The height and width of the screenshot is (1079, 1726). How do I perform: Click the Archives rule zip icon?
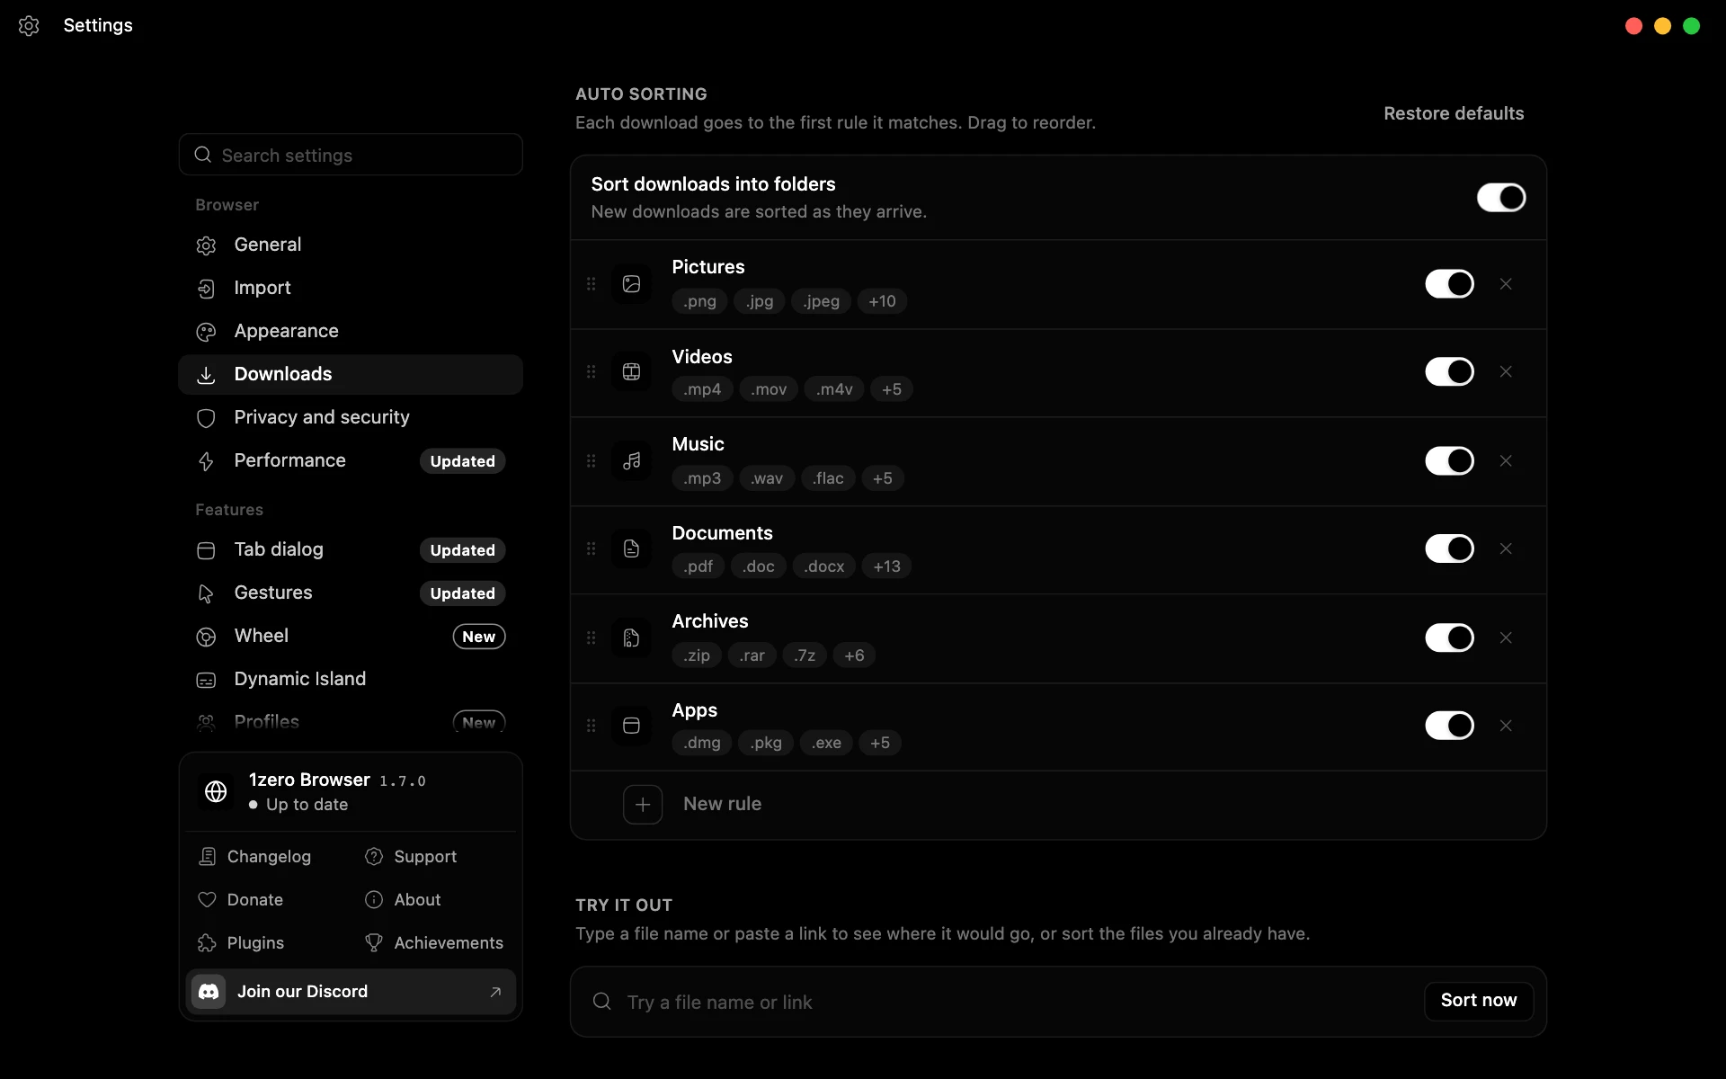[631, 638]
